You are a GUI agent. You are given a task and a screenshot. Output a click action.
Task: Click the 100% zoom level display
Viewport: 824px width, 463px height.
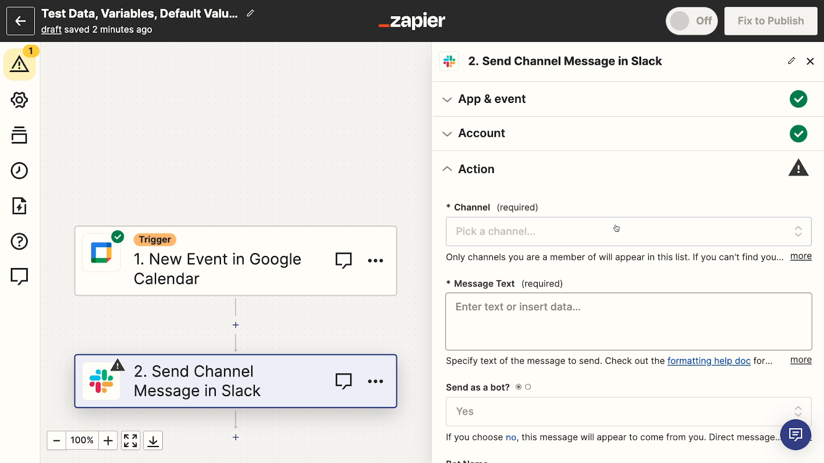click(82, 440)
